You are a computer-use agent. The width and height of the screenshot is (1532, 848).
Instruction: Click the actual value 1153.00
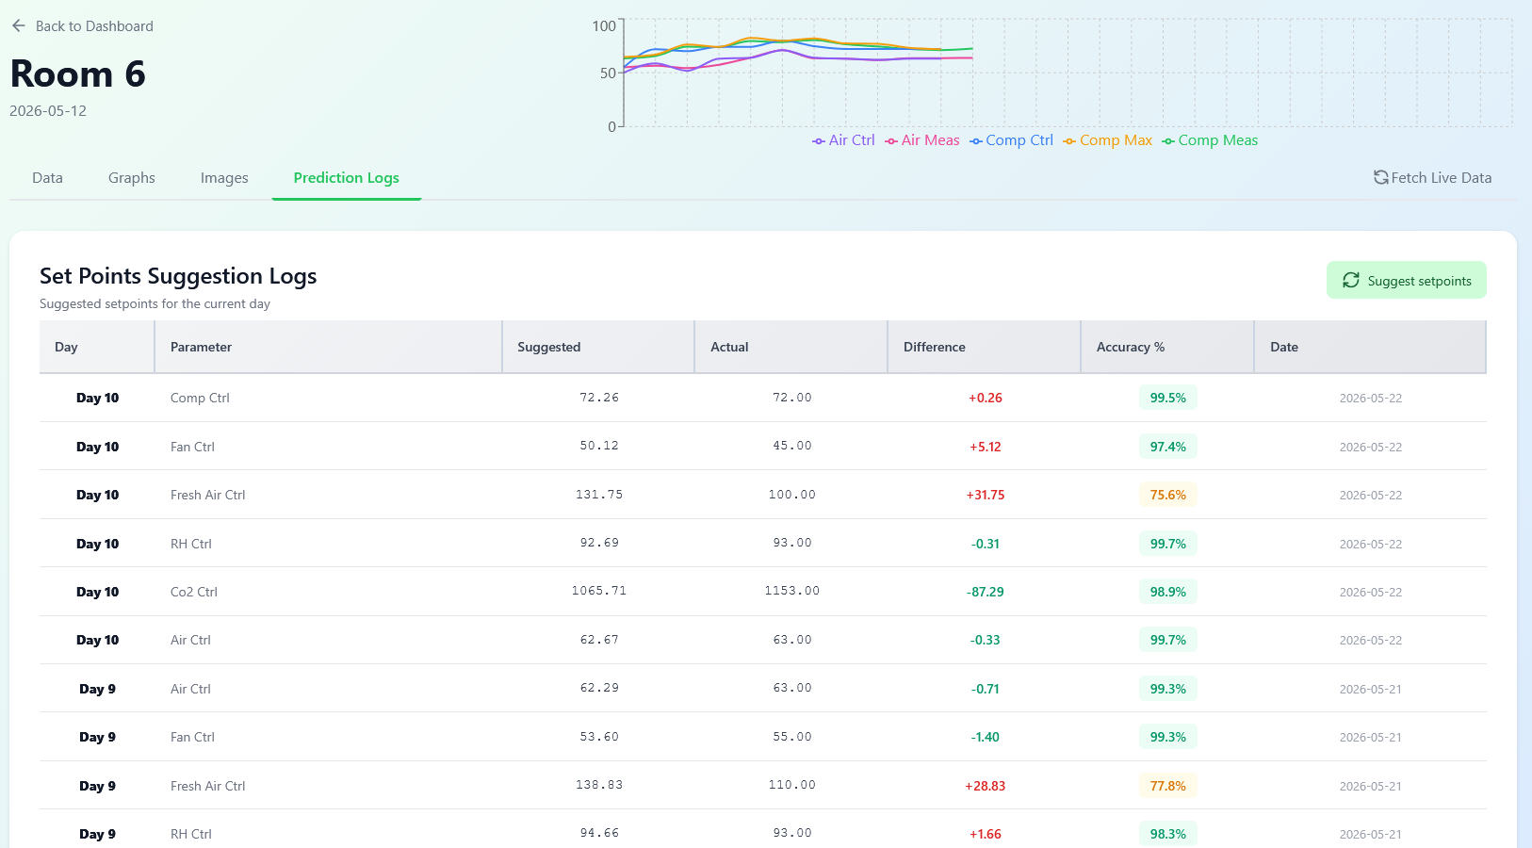pos(792,591)
